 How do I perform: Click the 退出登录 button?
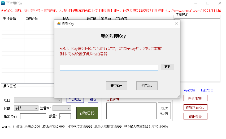coord(195,117)
